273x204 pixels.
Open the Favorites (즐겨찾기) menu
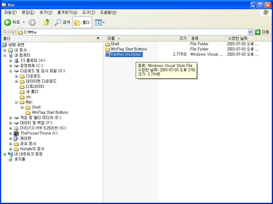click(x=67, y=13)
